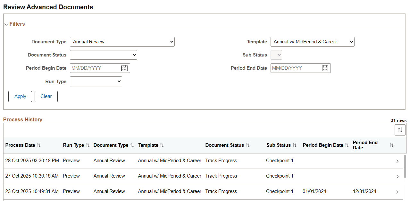Screen dimensions: 410x201
Task: Open the grid sort options icon above Process History
Action: (400, 130)
